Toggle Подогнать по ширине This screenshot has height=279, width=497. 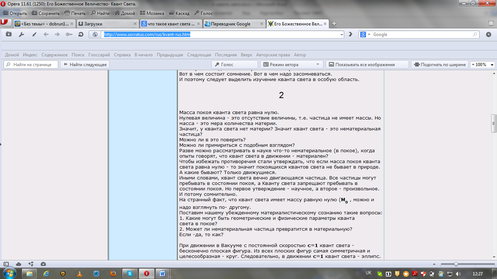tap(440, 65)
